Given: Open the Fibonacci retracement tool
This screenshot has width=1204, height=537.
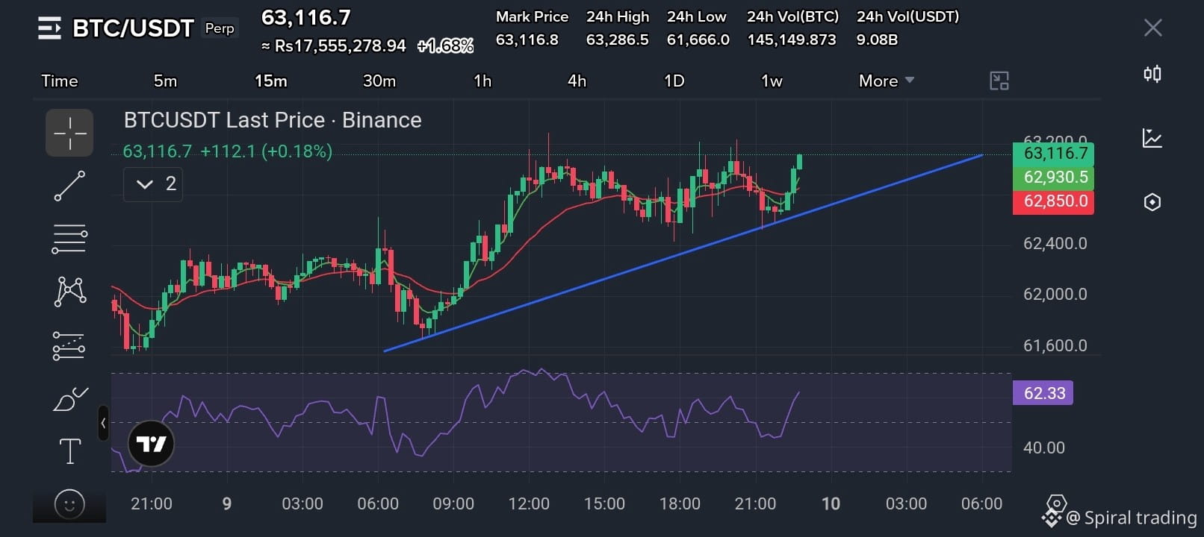Looking at the screenshot, I should pyautogui.click(x=69, y=239).
